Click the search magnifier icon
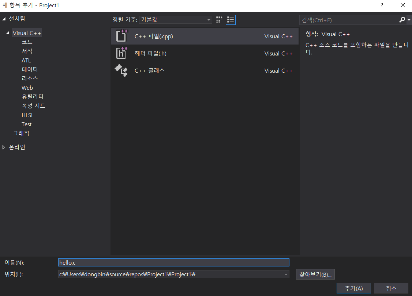Viewport: 412px width, 296px height. point(402,20)
